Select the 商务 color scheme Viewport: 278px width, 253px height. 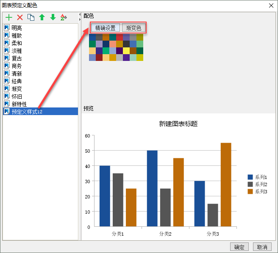40,66
